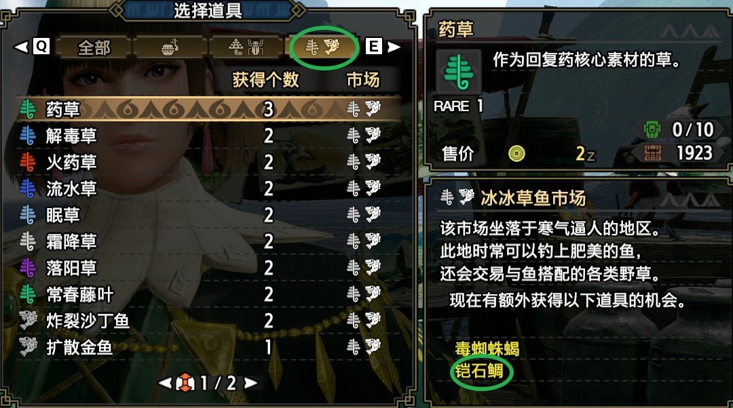
Task: Go to previous page arrow beside 1/2
Action: click(166, 383)
